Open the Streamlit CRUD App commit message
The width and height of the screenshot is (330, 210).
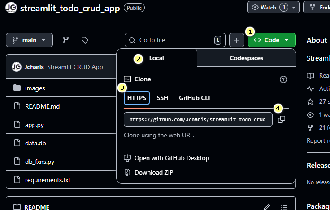click(75, 67)
